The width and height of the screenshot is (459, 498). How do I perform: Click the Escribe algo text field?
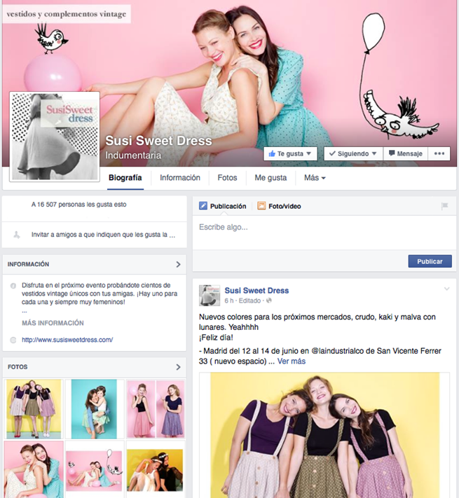[324, 233]
